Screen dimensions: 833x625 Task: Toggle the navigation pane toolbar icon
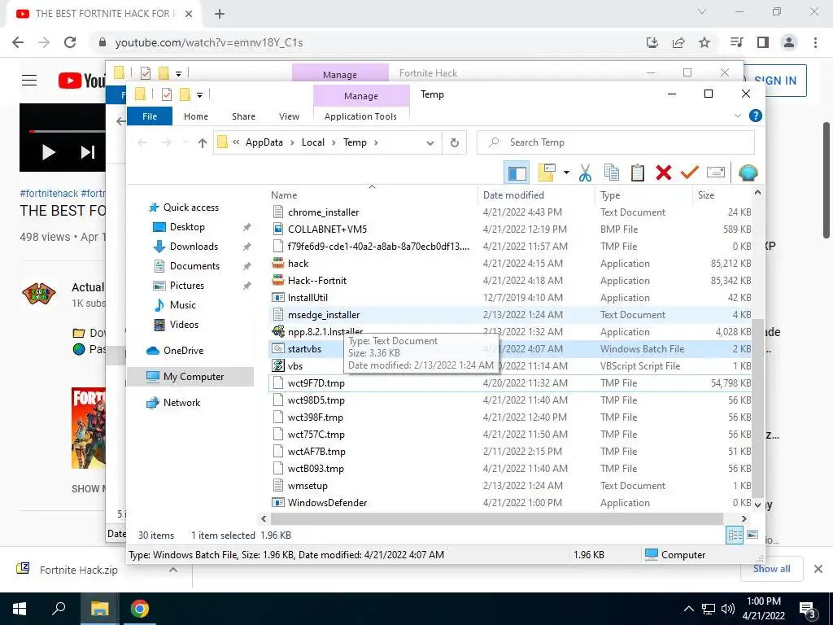pyautogui.click(x=516, y=173)
